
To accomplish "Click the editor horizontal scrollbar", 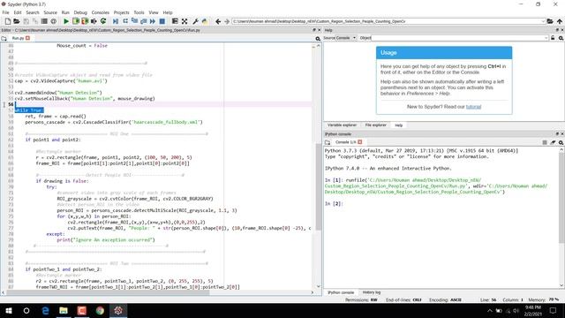I will tap(108, 292).
